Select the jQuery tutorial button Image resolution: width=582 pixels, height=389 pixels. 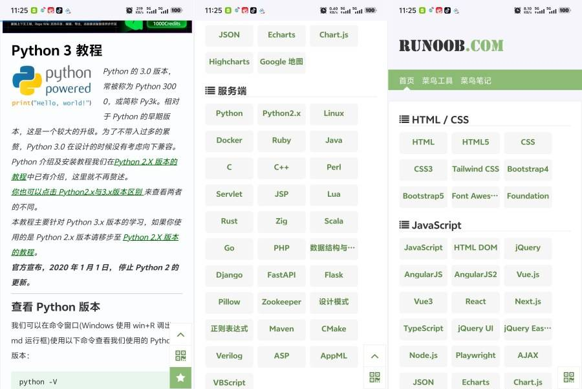[x=528, y=248]
